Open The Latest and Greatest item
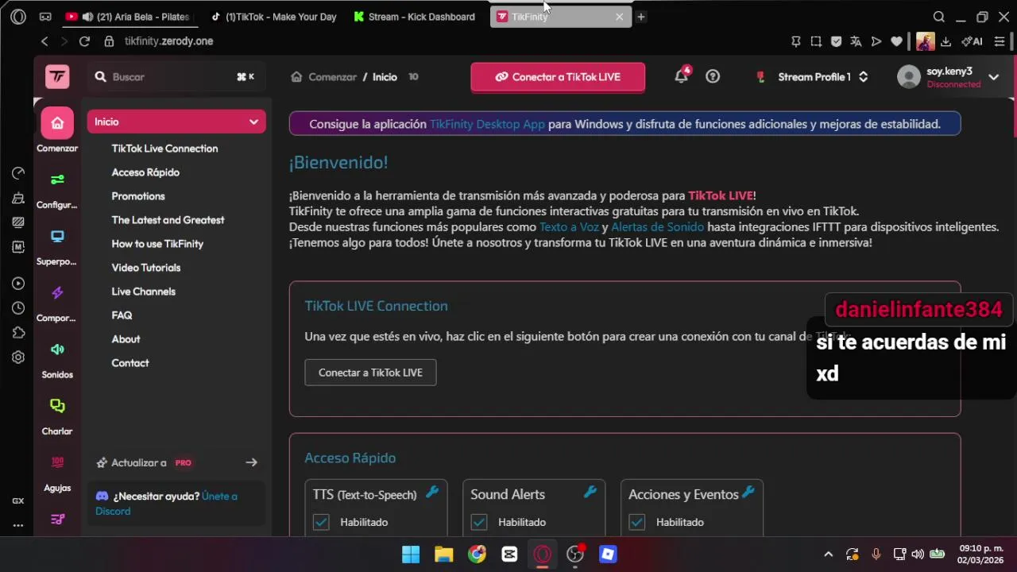Screen dimensions: 1017x572 pyautogui.click(x=168, y=220)
